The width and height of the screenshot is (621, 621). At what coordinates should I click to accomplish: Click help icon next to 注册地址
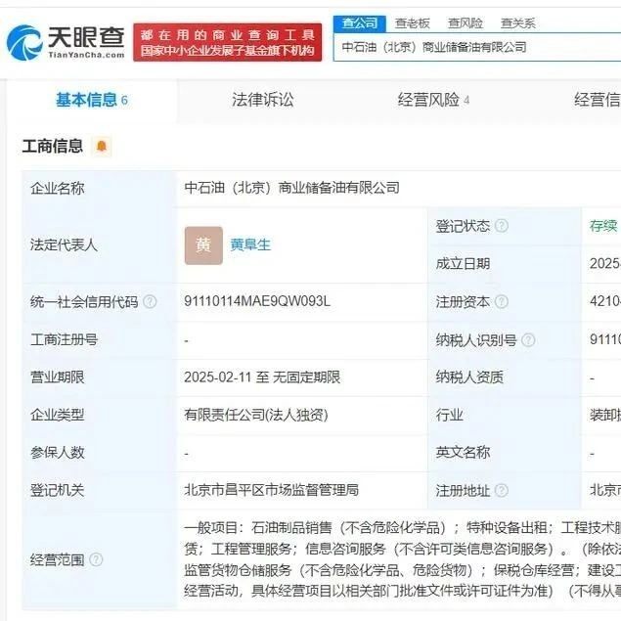point(502,491)
